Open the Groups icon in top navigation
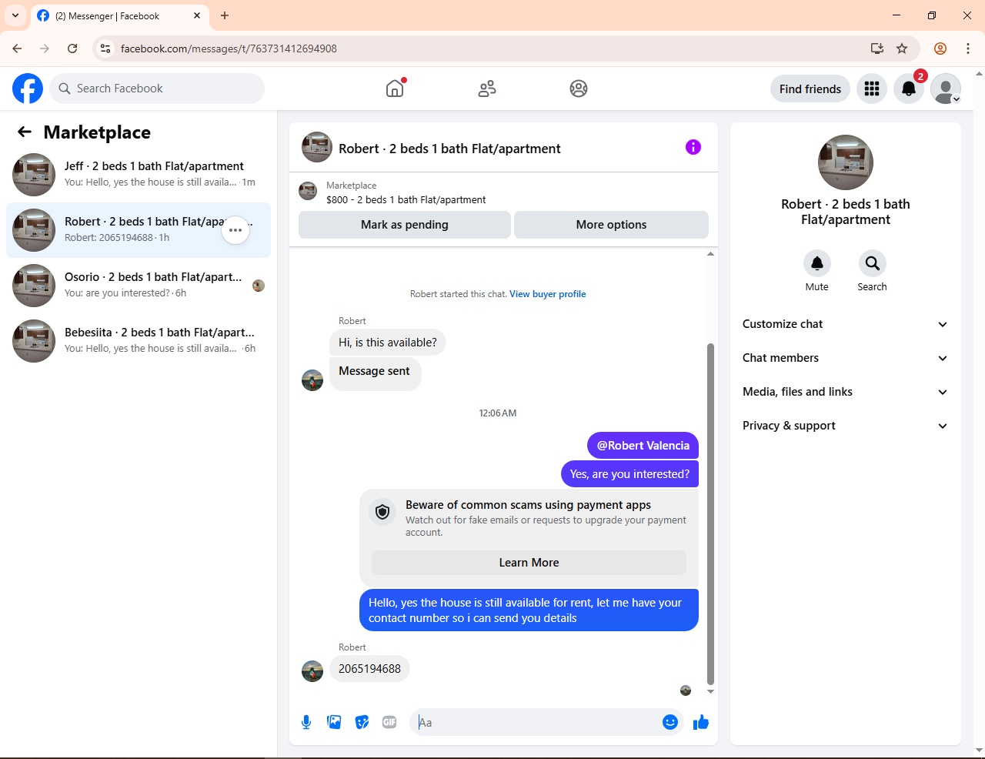The height and width of the screenshot is (759, 985). (579, 89)
